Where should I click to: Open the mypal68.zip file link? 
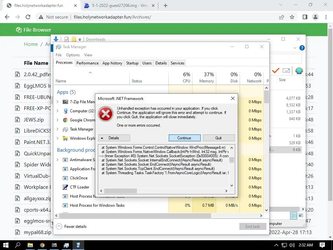pos(38,232)
